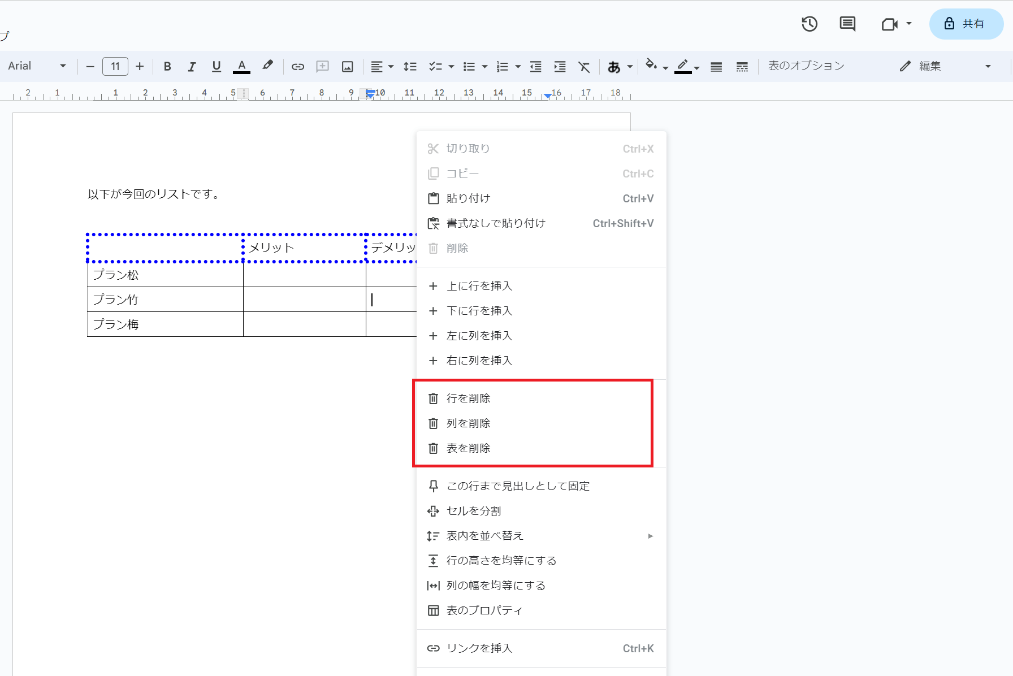Choose 表のプロパティ in context menu

[484, 610]
